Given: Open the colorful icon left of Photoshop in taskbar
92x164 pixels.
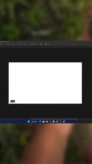Looking at the screenshot, I should tap(57, 121).
